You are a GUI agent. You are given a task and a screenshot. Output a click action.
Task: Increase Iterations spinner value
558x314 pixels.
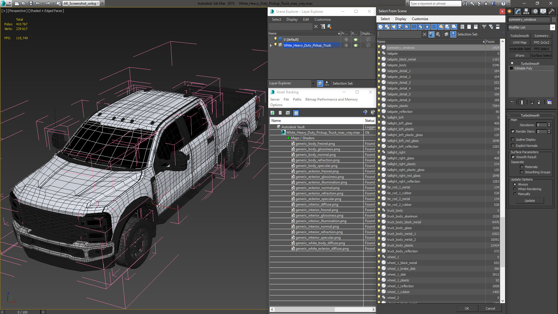tap(549, 124)
